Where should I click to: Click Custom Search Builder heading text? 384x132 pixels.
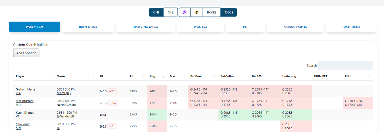30,45
